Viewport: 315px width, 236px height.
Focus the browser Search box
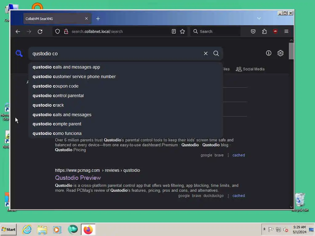[x=215, y=32]
